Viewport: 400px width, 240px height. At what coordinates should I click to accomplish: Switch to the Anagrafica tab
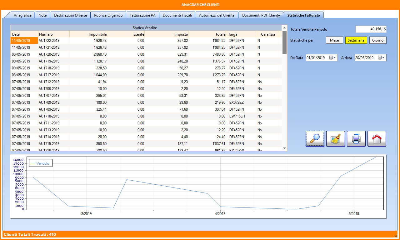click(x=22, y=15)
